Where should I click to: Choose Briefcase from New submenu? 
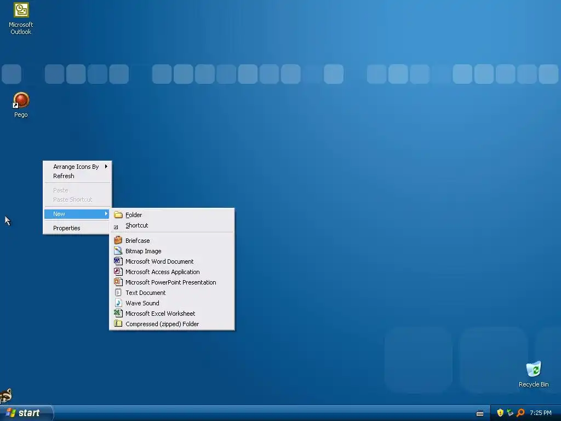171,241
